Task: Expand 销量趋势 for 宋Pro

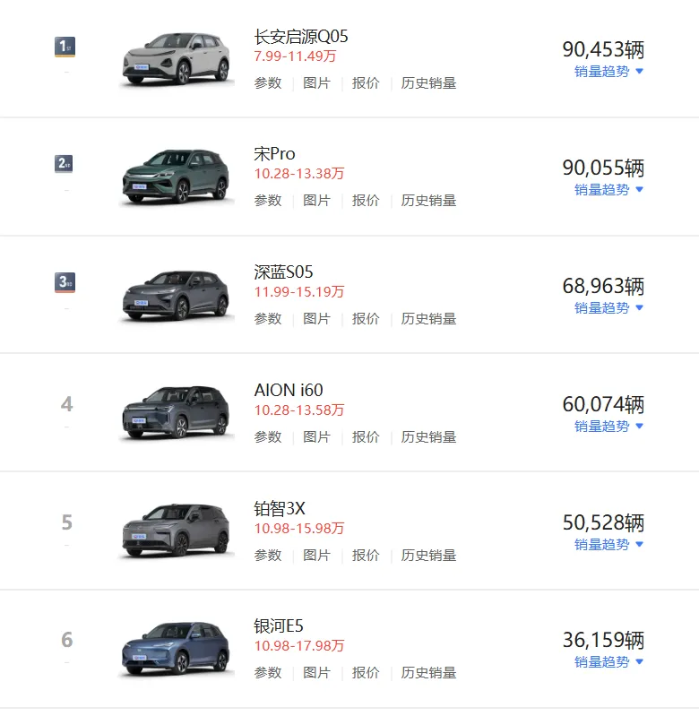Action: [x=608, y=190]
